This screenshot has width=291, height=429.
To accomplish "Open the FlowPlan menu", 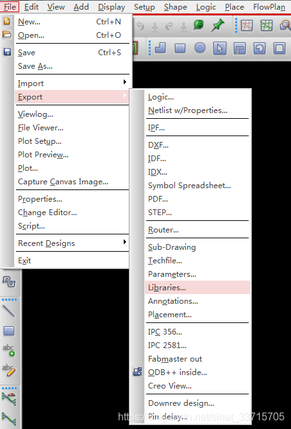I will click(269, 6).
